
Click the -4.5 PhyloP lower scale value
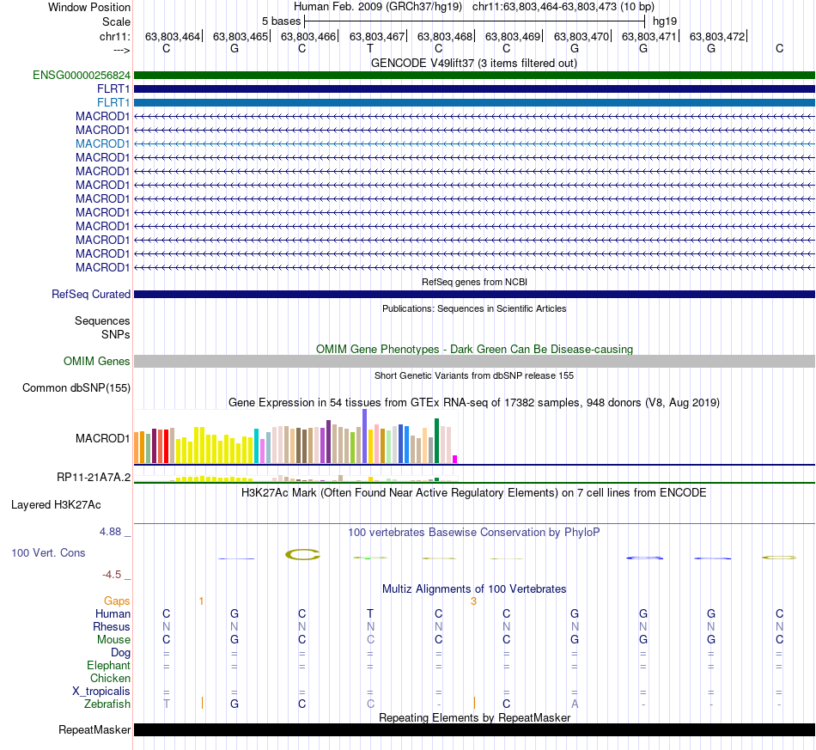coord(112,575)
